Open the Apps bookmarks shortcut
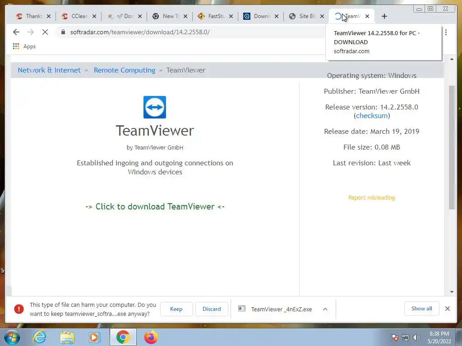 pyautogui.click(x=24, y=46)
